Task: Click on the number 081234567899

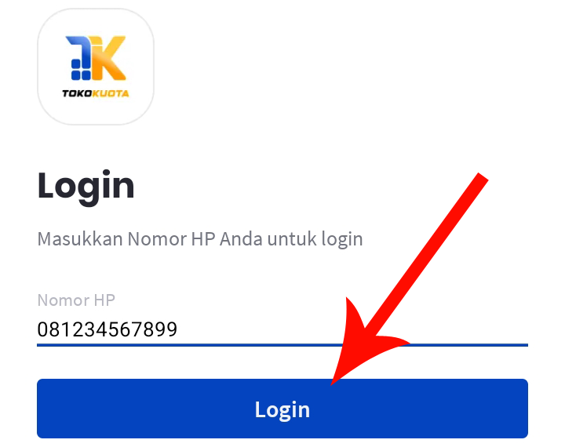Action: pyautogui.click(x=107, y=329)
